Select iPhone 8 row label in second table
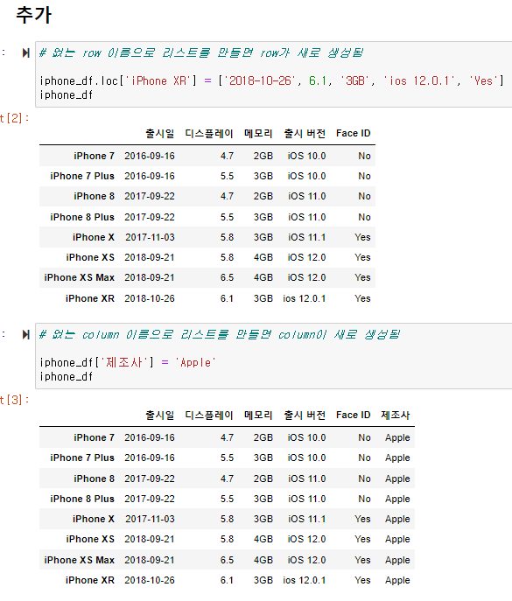 click(x=94, y=479)
